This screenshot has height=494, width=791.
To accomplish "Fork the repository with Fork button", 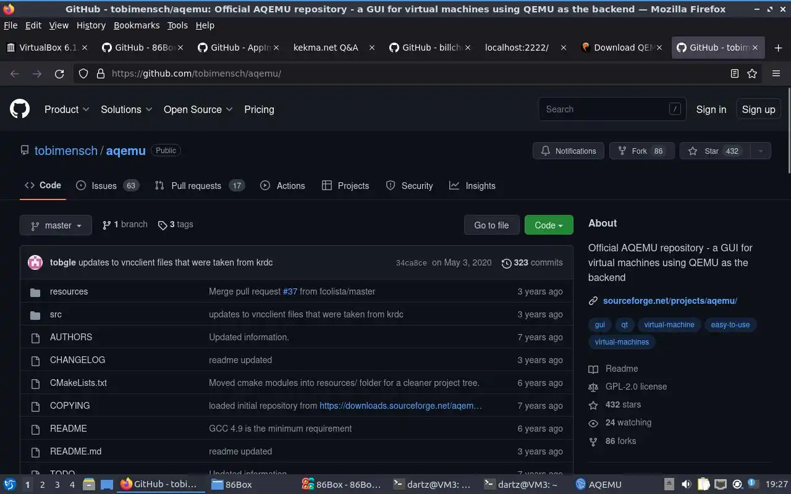I will point(642,151).
